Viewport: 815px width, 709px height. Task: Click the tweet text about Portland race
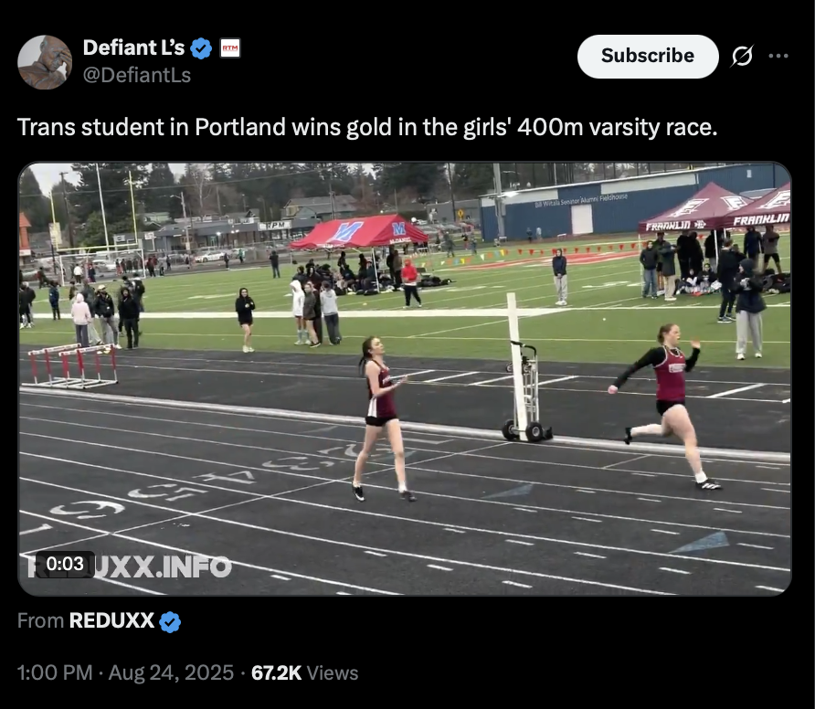(367, 127)
